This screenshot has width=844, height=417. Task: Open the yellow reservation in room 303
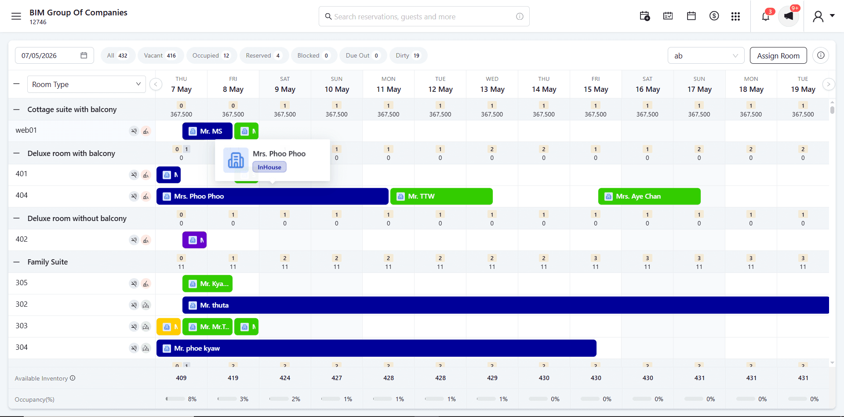(x=168, y=326)
